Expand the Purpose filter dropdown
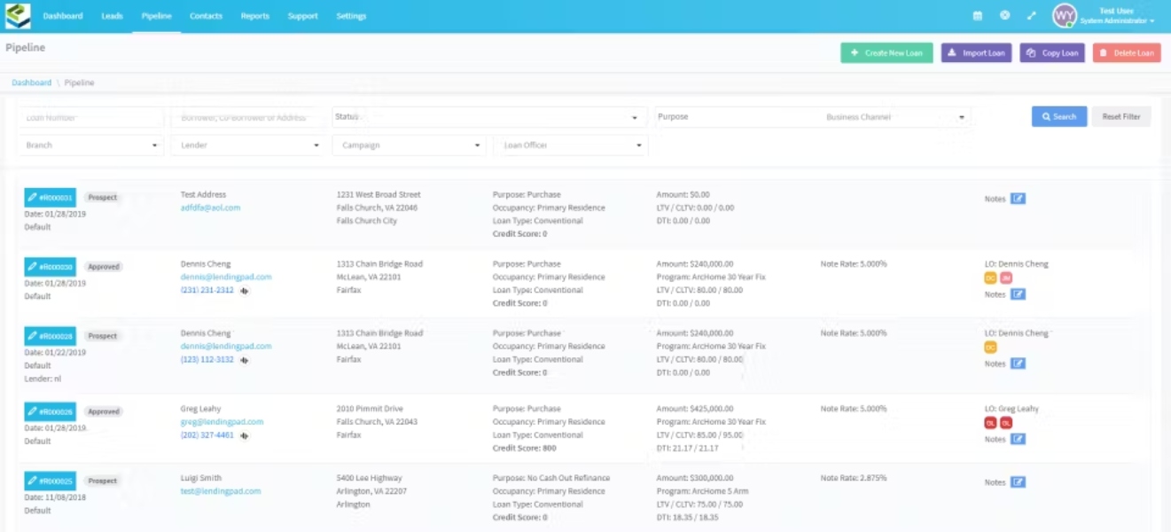This screenshot has width=1171, height=532. point(734,117)
